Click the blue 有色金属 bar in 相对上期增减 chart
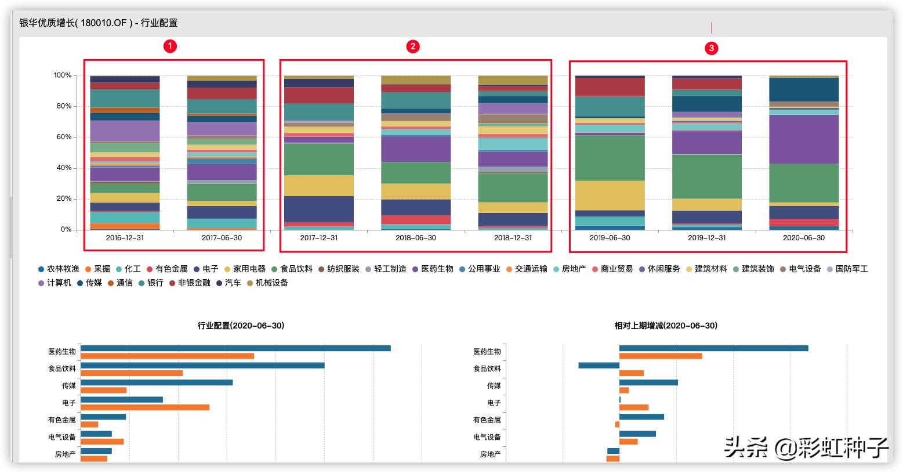 click(x=641, y=417)
